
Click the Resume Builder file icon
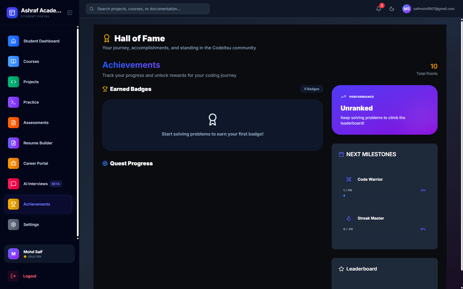point(14,143)
